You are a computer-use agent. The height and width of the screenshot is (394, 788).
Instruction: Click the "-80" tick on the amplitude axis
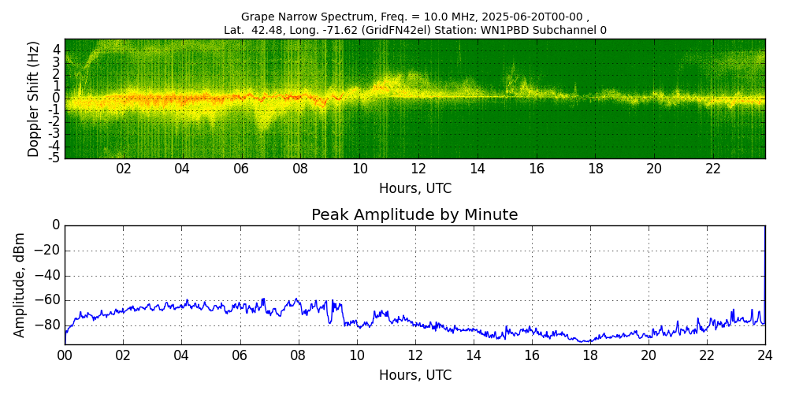[48, 325]
